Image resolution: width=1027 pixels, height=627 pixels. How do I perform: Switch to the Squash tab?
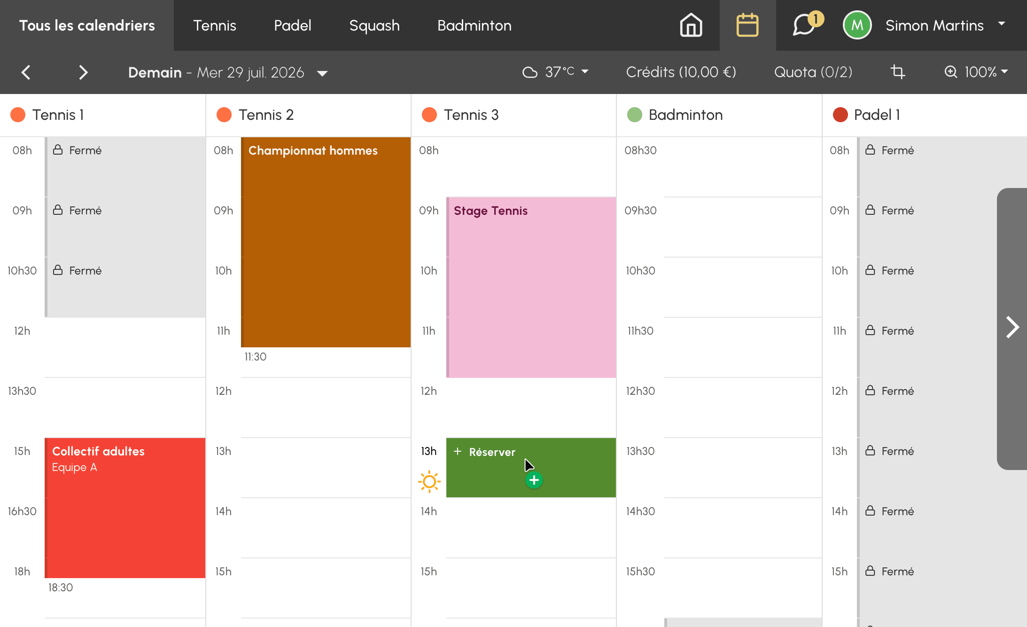[x=374, y=25]
